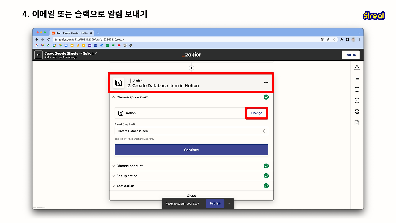Close the Copy: Google Sheets browser tab
396x223 pixels.
click(91, 33)
